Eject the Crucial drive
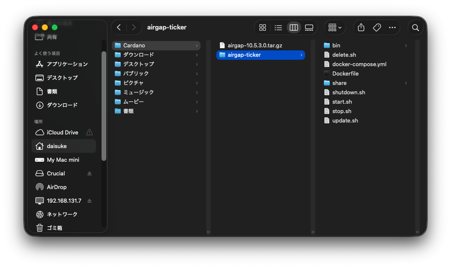Image resolution: width=451 pixels, height=268 pixels. pyautogui.click(x=90, y=173)
